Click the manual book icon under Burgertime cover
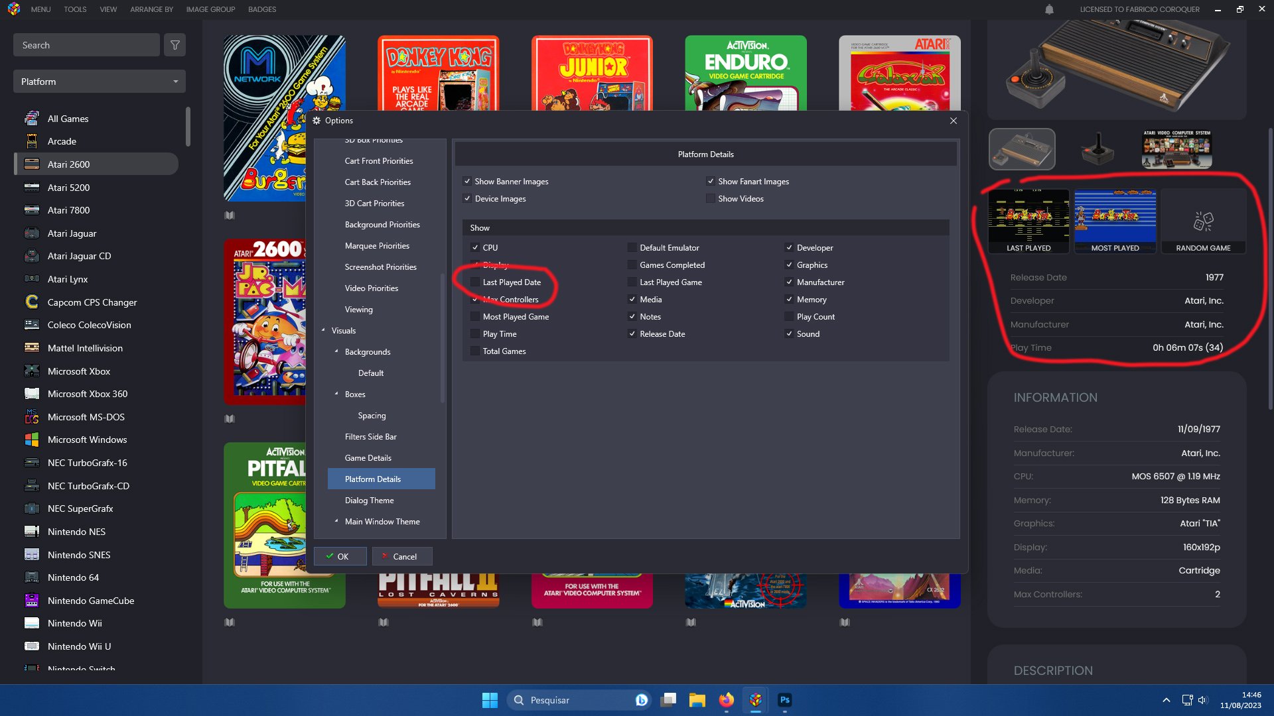Image resolution: width=1274 pixels, height=716 pixels. (230, 215)
